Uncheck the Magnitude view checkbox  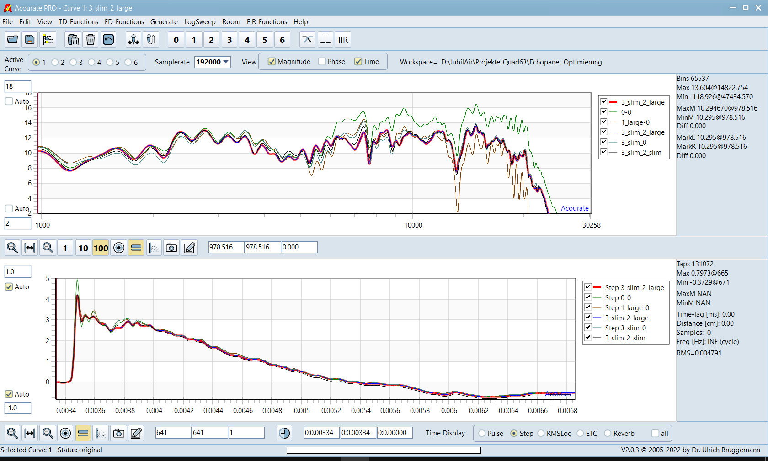pyautogui.click(x=272, y=62)
